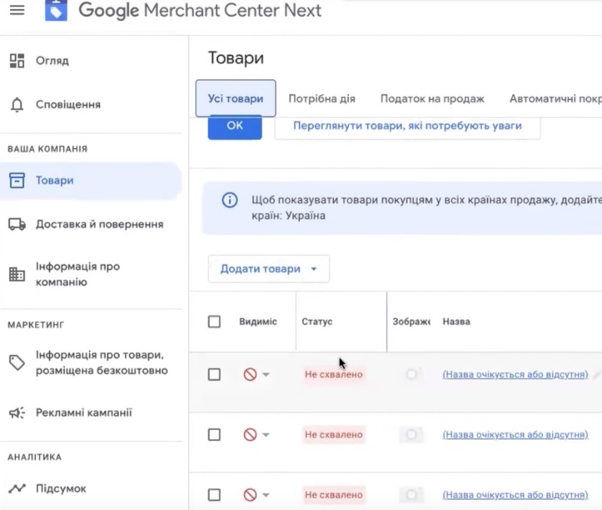602x510 pixels.
Task: Click the blue OK button
Action: 235,126
